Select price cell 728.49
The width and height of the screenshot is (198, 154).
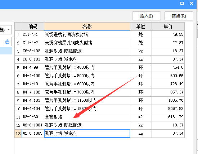168,84
